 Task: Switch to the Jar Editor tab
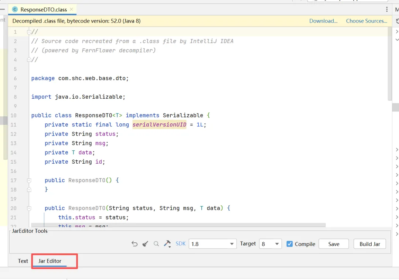pyautogui.click(x=50, y=261)
